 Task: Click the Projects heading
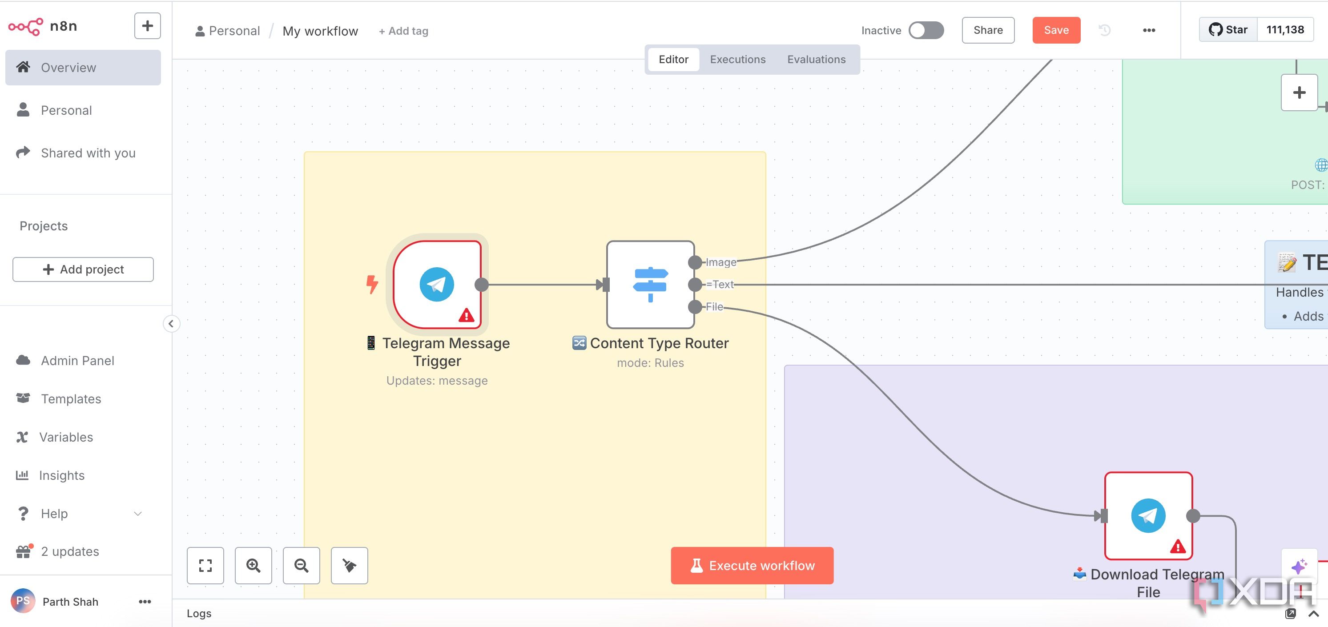pyautogui.click(x=44, y=226)
